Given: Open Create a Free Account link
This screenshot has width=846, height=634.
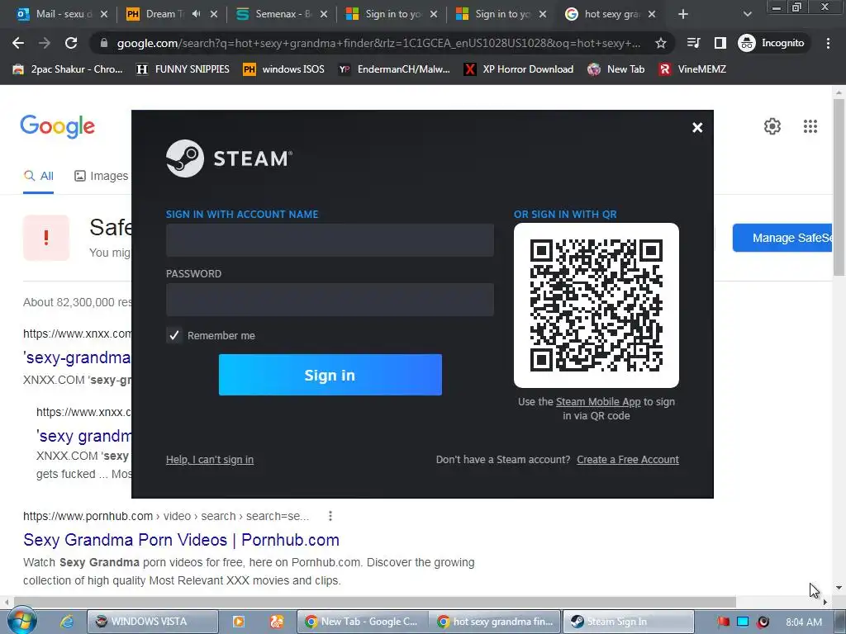Looking at the screenshot, I should point(628,460).
